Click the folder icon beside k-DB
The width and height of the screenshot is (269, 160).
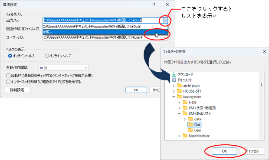(x=185, y=102)
